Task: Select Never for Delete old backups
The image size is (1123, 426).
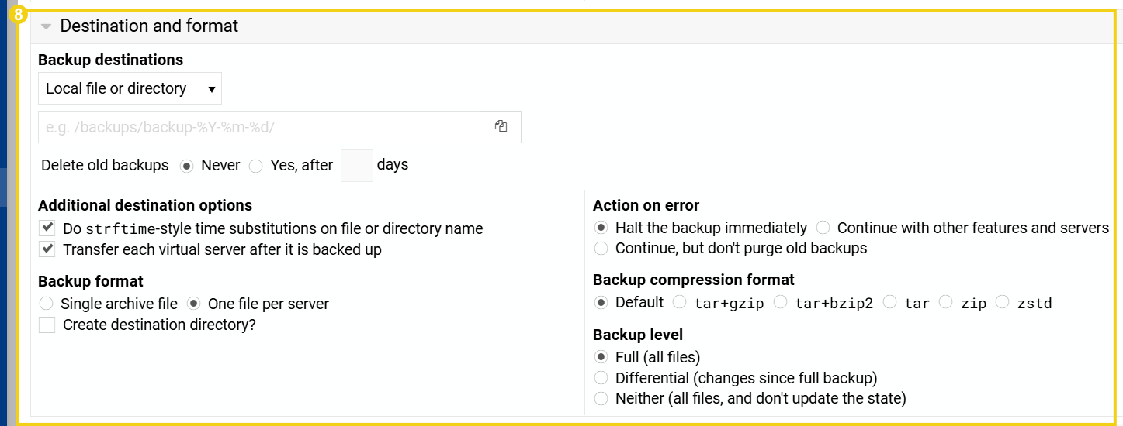Action: (186, 166)
